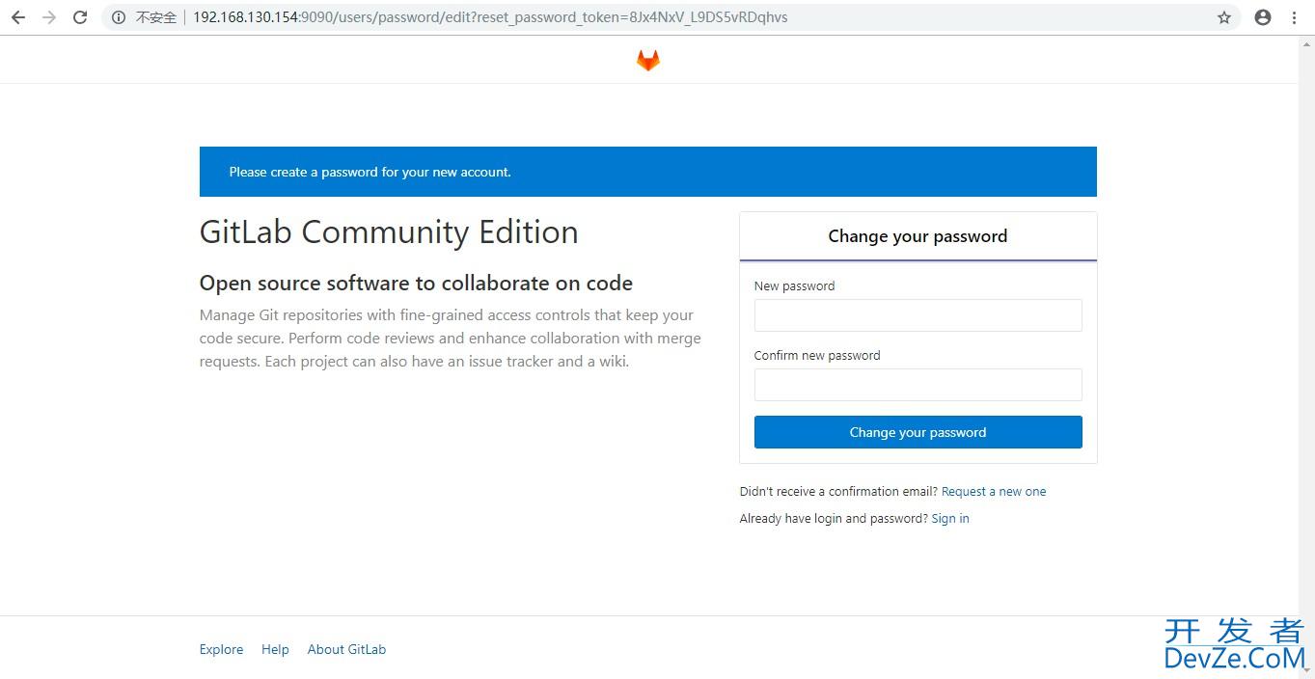The width and height of the screenshot is (1315, 679).
Task: Focus the address bar URL
Action: point(490,17)
